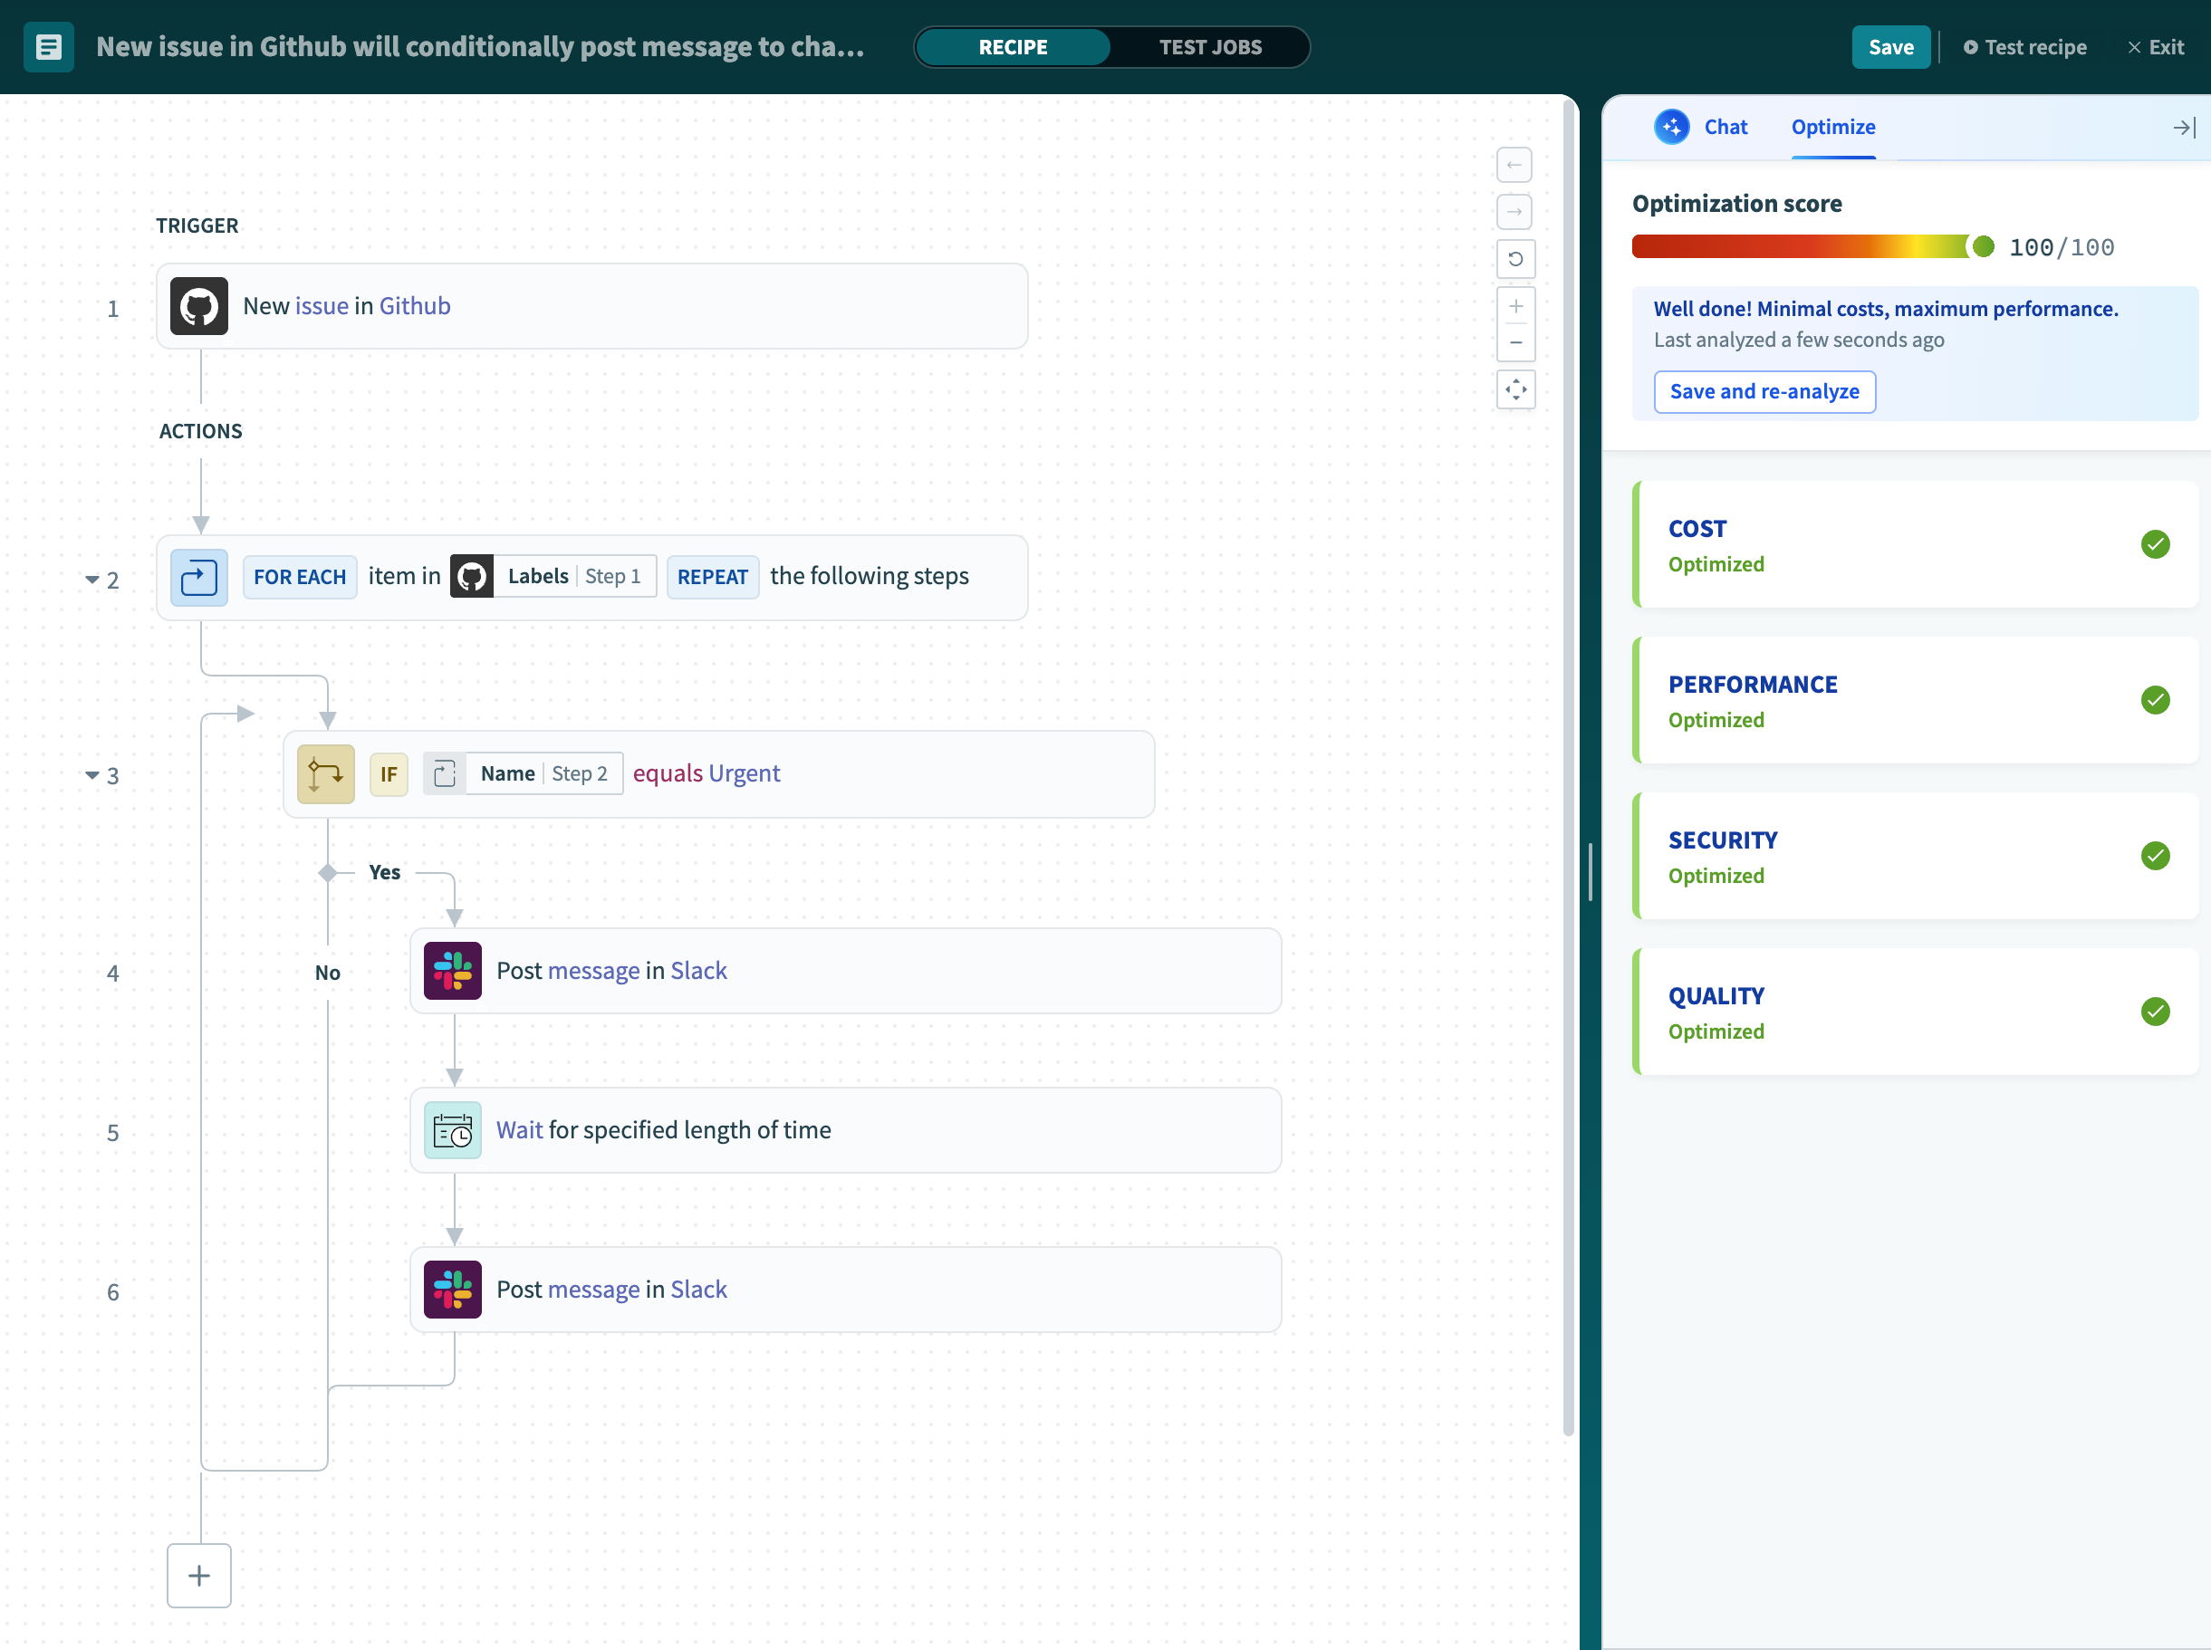
Task: Collapse the Optimize side panel
Action: (x=2183, y=128)
